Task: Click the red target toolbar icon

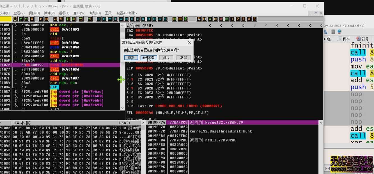Action: click(x=221, y=19)
